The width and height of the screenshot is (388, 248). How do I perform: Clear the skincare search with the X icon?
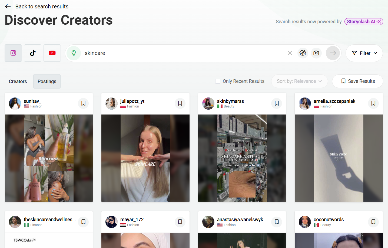290,53
